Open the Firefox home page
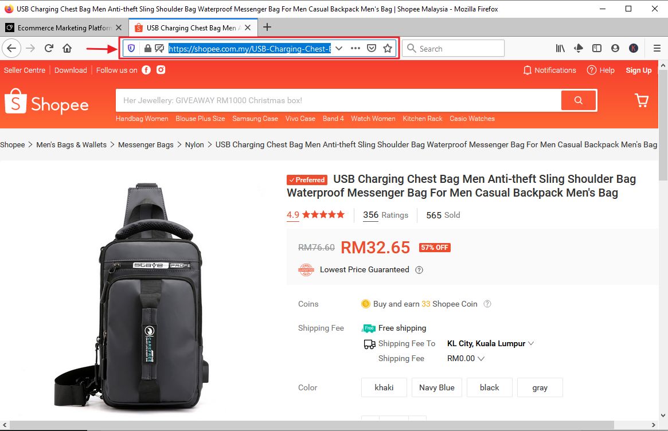Viewport: 668px width, 431px height. coord(67,48)
